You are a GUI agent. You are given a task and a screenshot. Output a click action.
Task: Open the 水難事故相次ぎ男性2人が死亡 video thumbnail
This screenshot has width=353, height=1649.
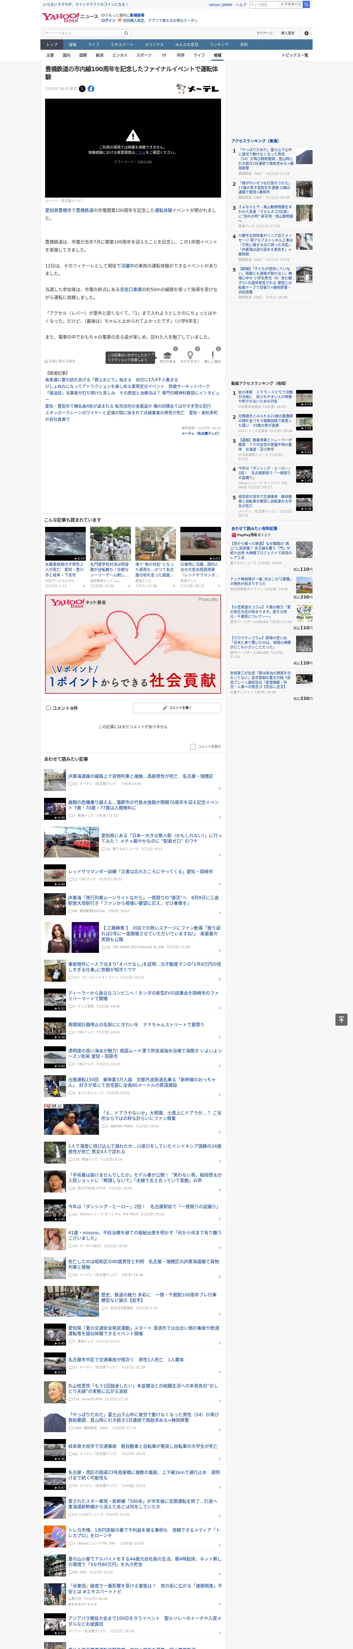65,544
